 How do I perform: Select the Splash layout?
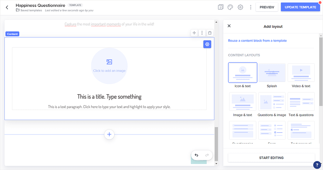[x=272, y=73]
